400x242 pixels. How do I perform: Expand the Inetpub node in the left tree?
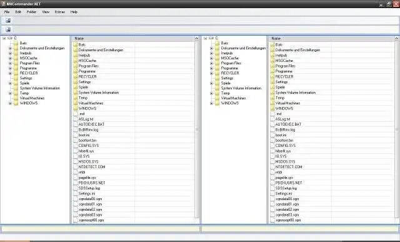point(10,53)
